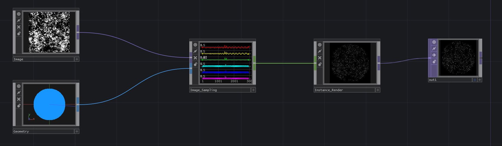Click the blue dot button beside out1 name

pos(475,80)
